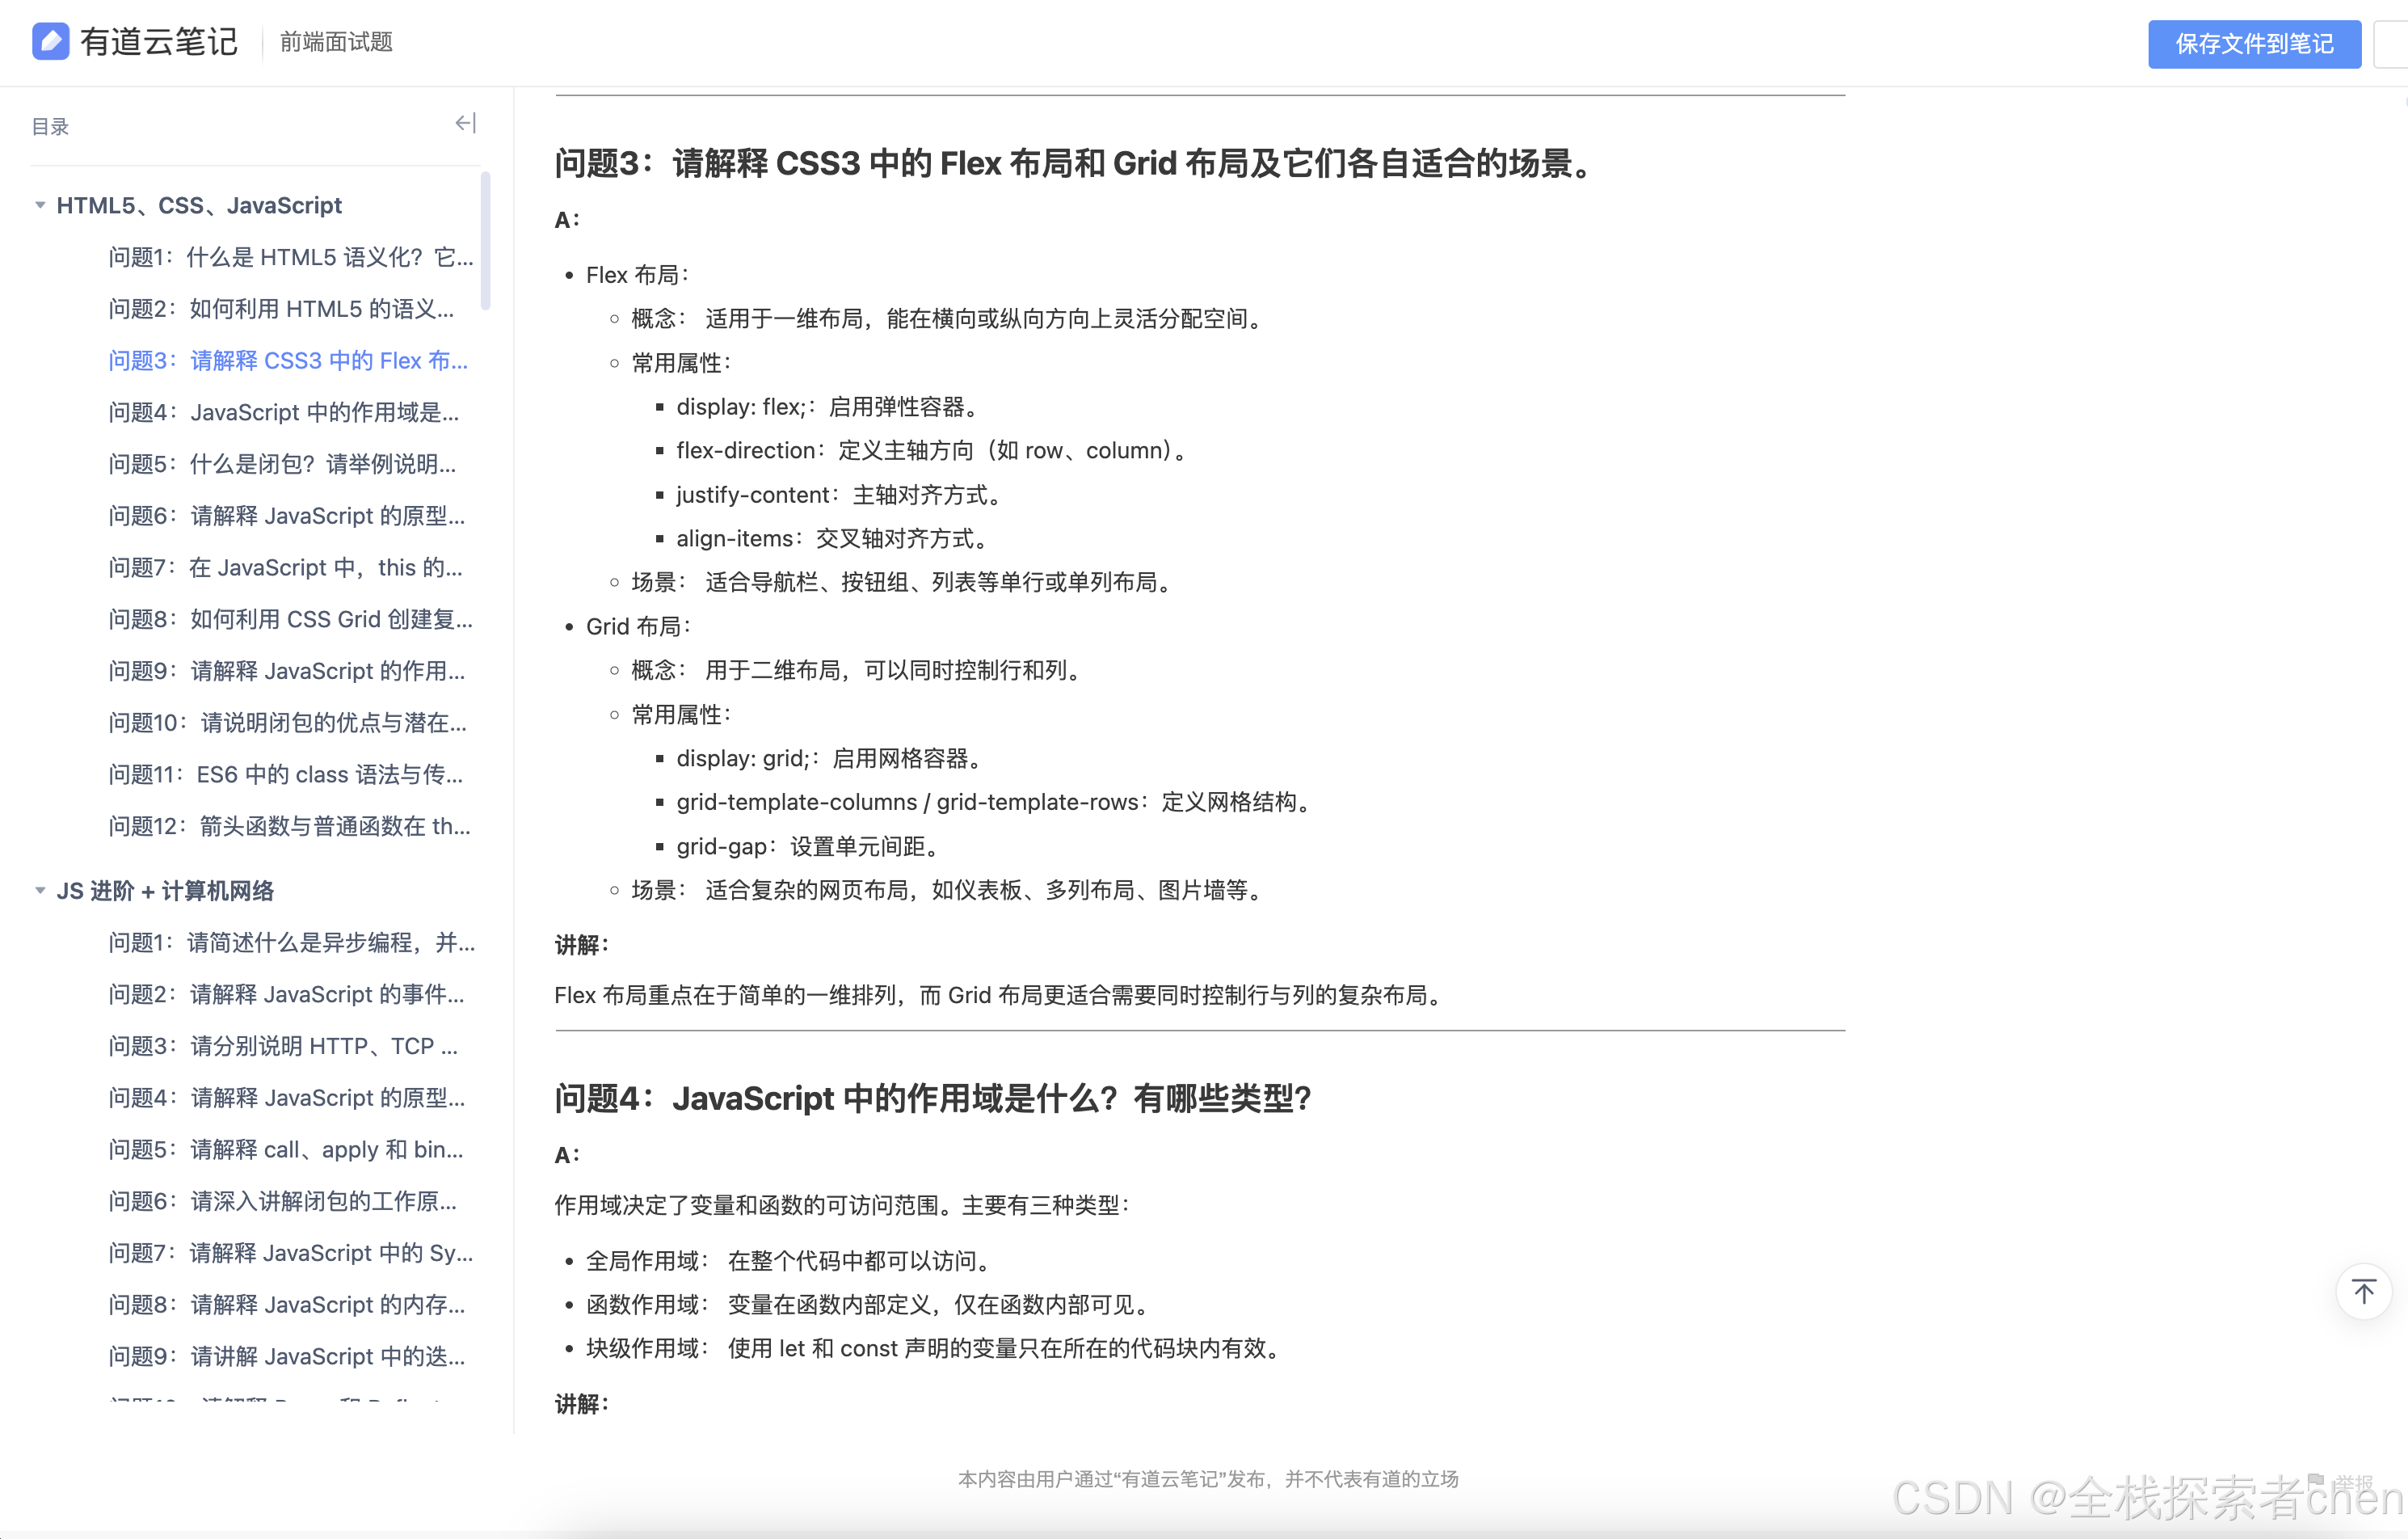This screenshot has width=2408, height=1539.
Task: Click the 目录 label in sidebar
Action: [x=50, y=127]
